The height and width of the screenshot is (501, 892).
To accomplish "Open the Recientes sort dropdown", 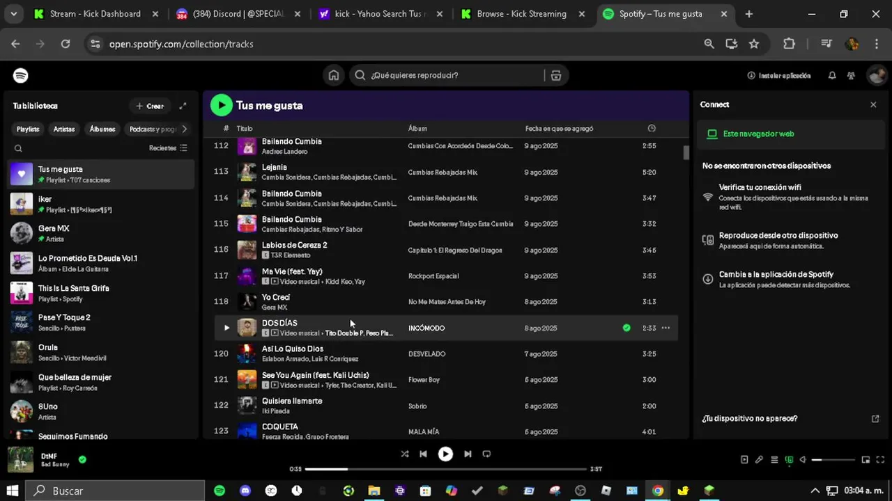I will 168,148.
